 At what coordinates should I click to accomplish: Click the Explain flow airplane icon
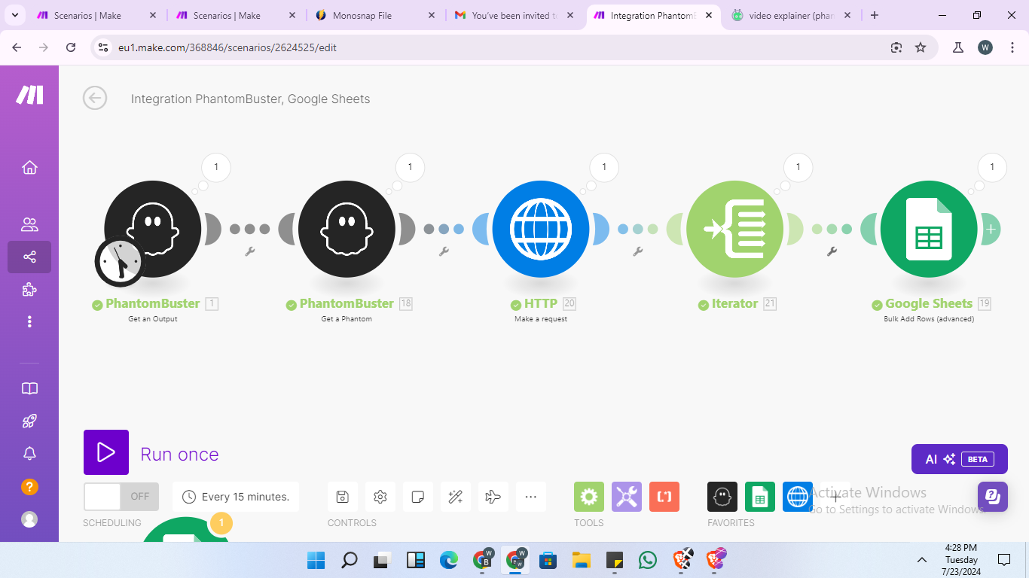493,497
